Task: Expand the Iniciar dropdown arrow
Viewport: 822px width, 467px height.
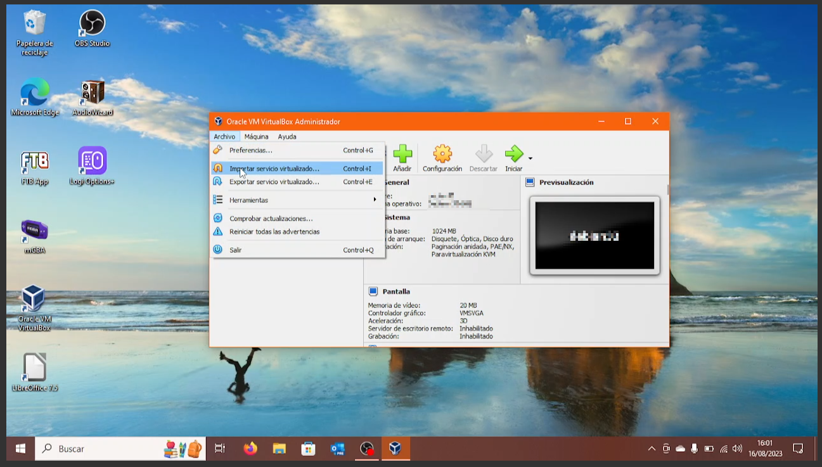Action: [x=530, y=158]
